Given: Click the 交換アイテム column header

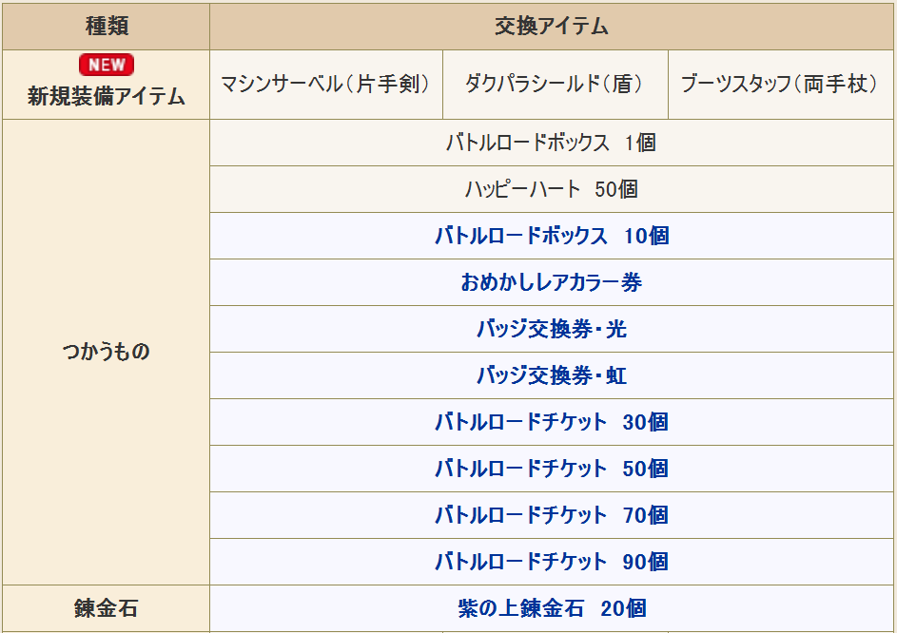Looking at the screenshot, I should coord(552,27).
